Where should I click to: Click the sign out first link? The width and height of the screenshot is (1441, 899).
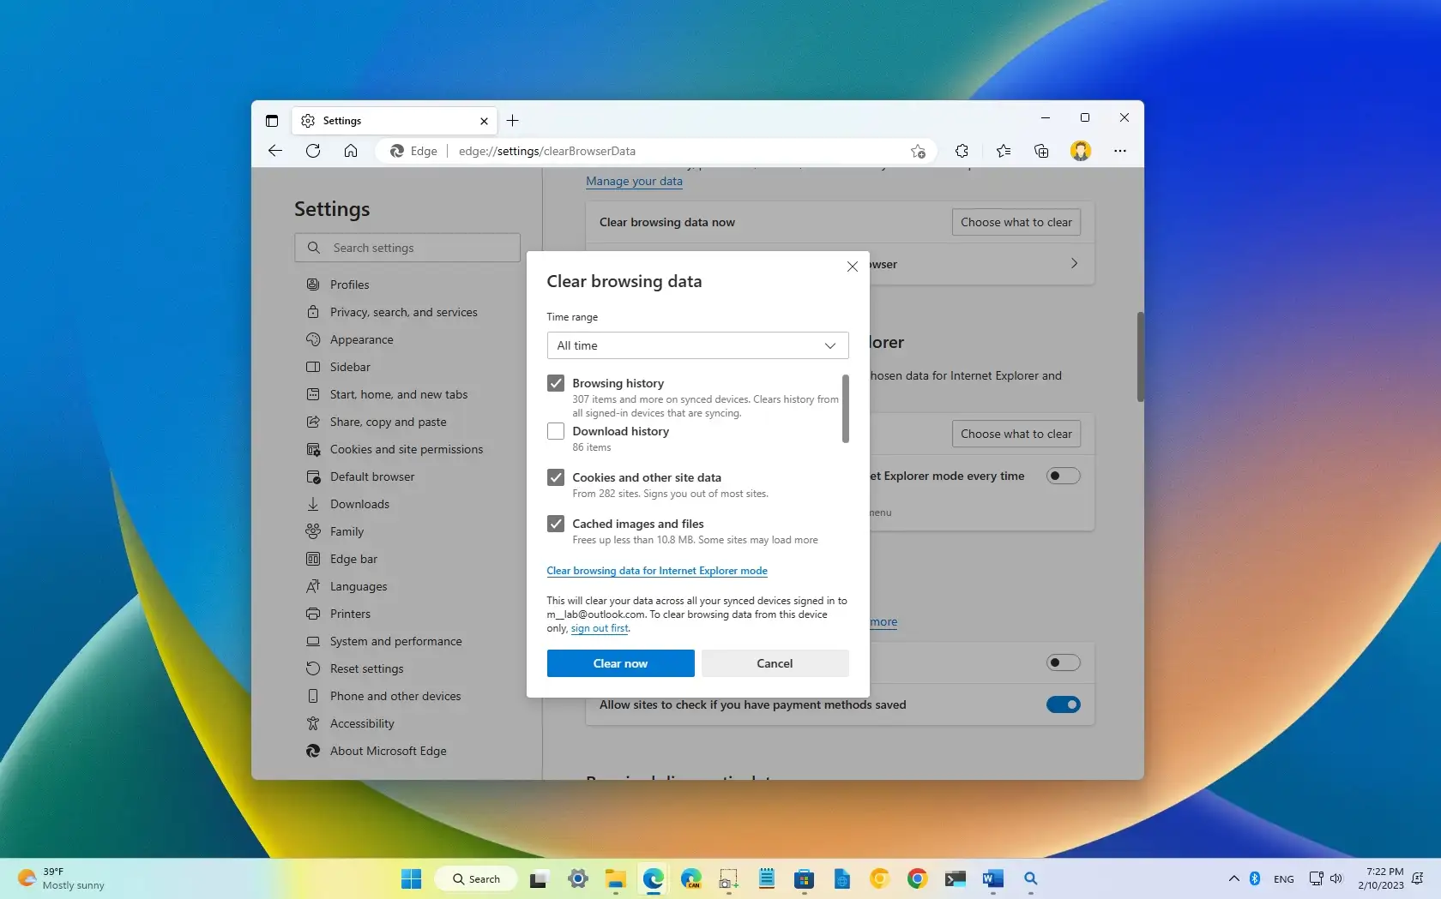[600, 628]
